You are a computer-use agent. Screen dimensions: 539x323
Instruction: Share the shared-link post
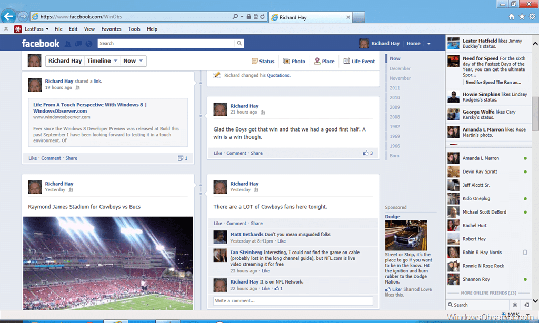[71, 158]
